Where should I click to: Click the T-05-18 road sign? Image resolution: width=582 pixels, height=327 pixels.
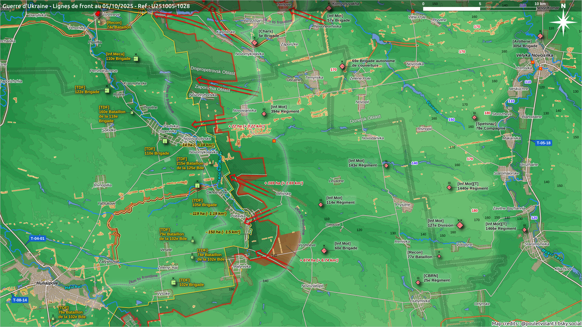543,143
